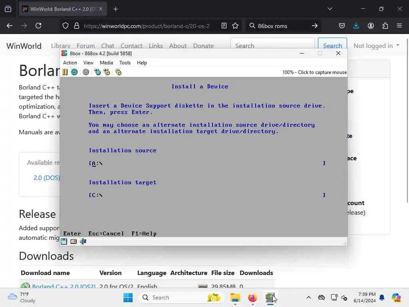The width and height of the screenshot is (409, 307).
Task: Click the Installation target field C:\
Action: [x=207, y=195]
